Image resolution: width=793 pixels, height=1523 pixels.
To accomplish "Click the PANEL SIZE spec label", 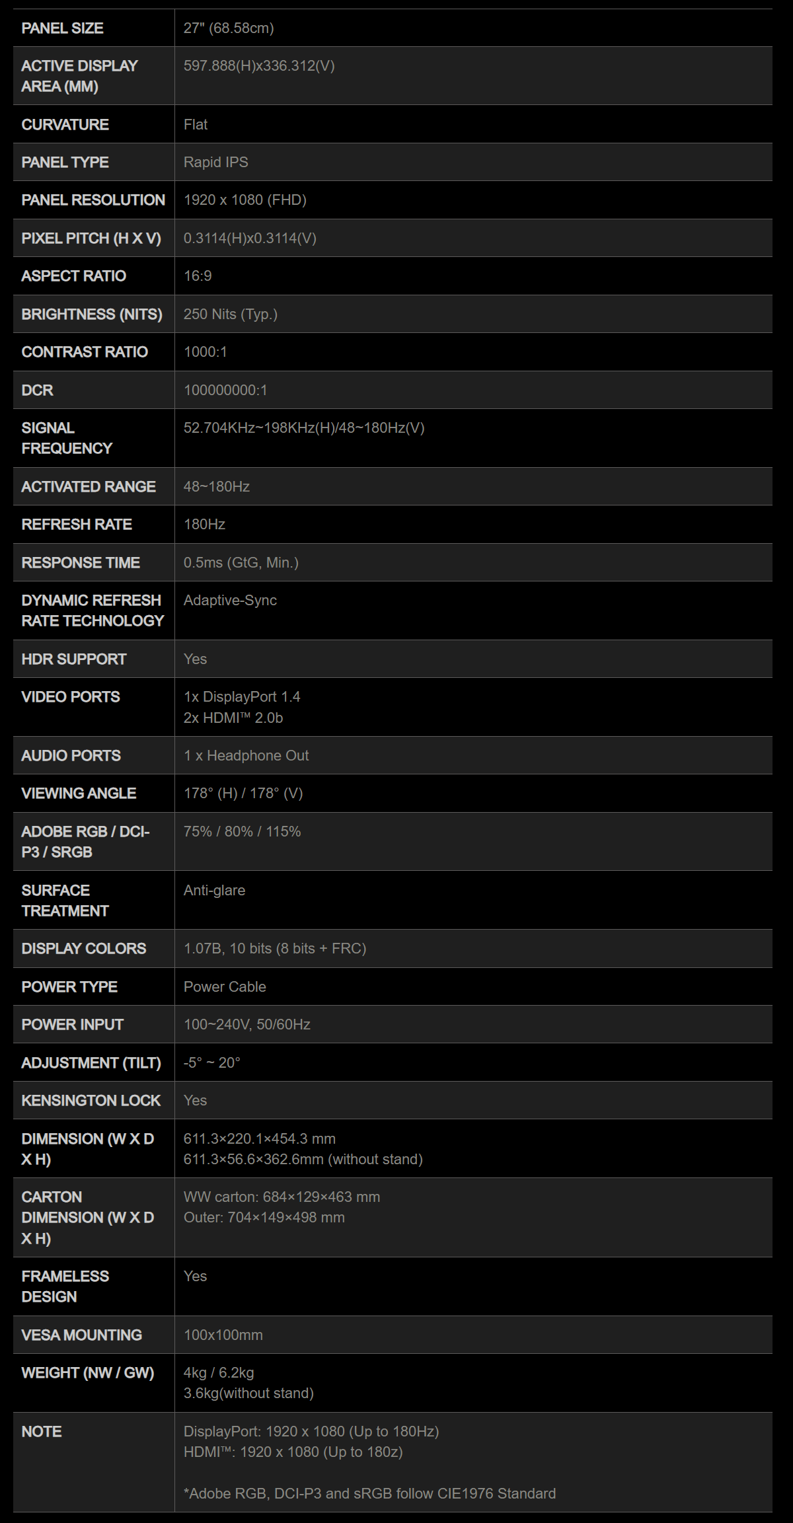I will coord(62,28).
